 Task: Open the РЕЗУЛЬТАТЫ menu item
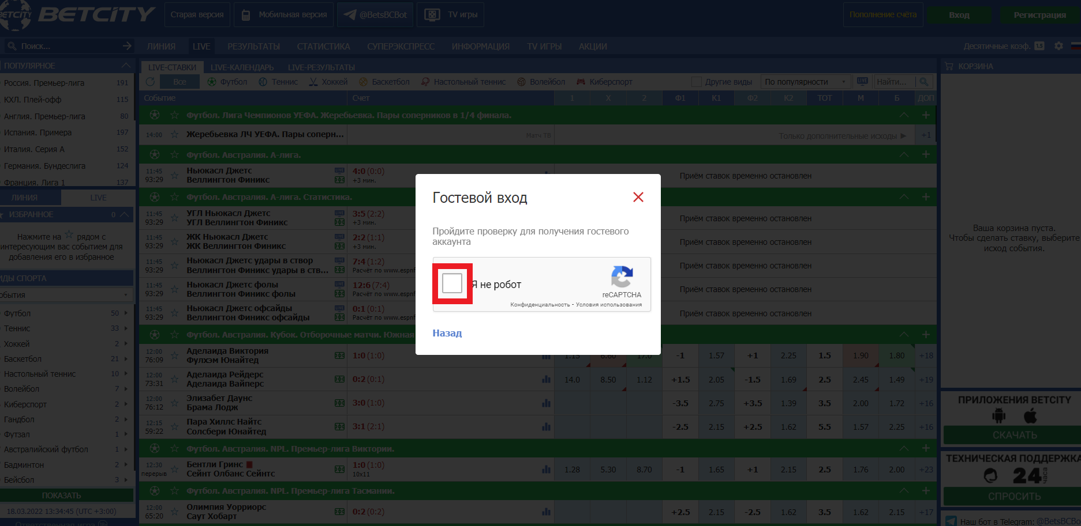point(254,47)
